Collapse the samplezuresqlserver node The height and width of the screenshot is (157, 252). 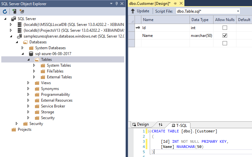tap(11, 36)
